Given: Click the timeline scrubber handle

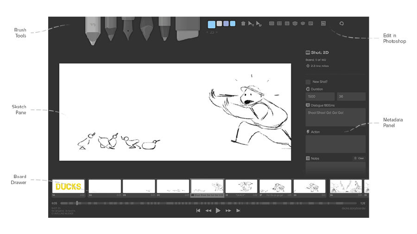Looking at the screenshot, I should [77, 203].
